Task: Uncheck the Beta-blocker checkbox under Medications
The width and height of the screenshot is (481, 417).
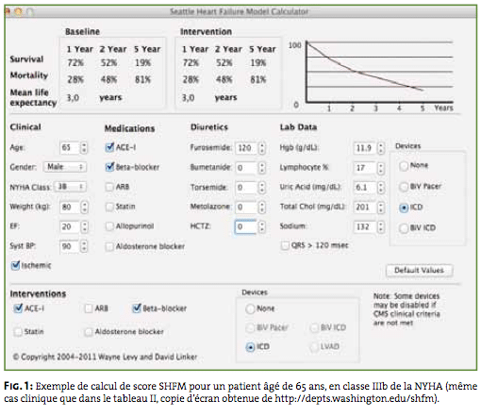Action: pos(109,167)
